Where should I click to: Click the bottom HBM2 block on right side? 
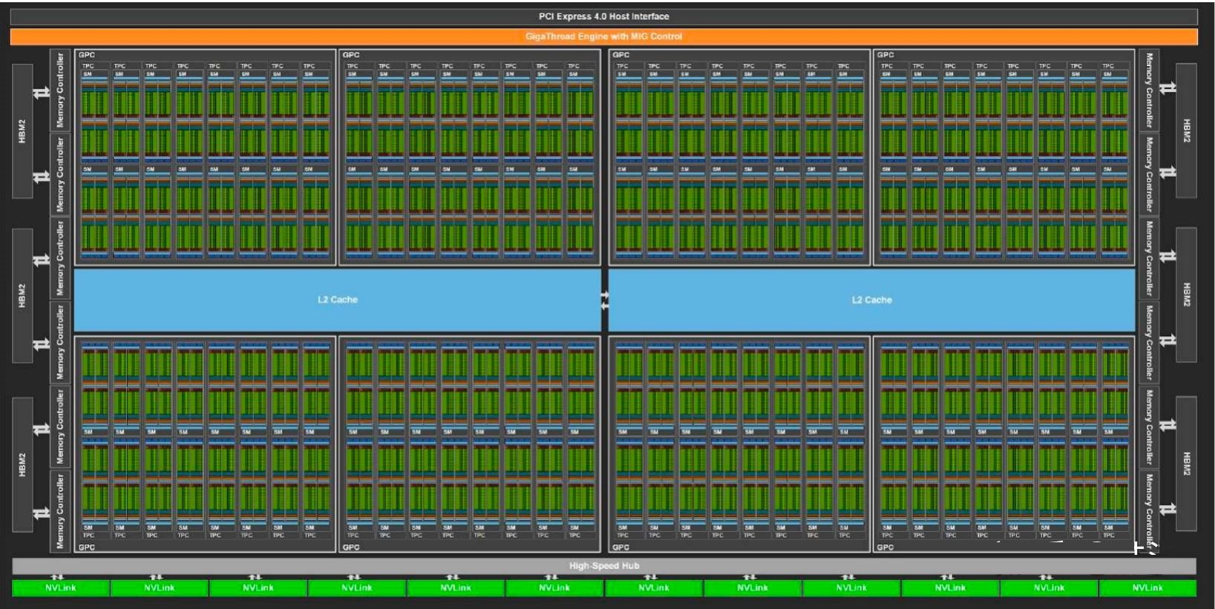pos(1186,463)
